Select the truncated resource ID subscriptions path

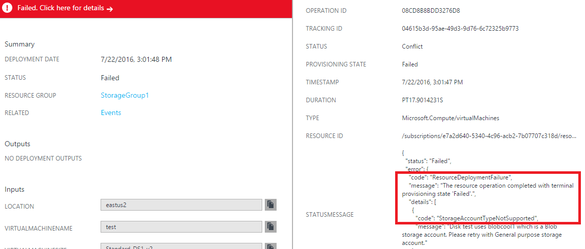pyautogui.click(x=489, y=135)
